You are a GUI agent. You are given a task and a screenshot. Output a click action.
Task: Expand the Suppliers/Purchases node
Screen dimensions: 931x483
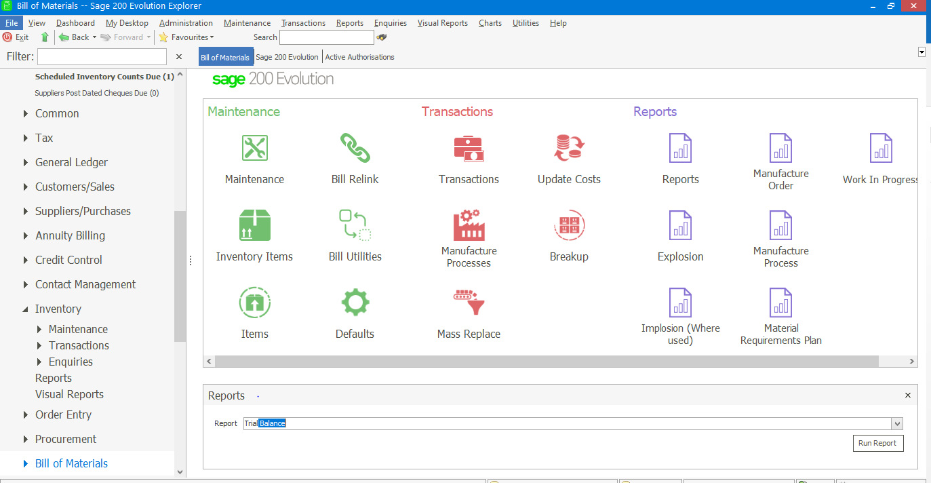point(26,211)
